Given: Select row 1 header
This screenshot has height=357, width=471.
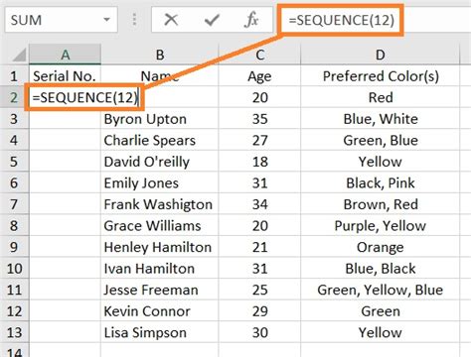Looking at the screenshot, I should 14,76.
